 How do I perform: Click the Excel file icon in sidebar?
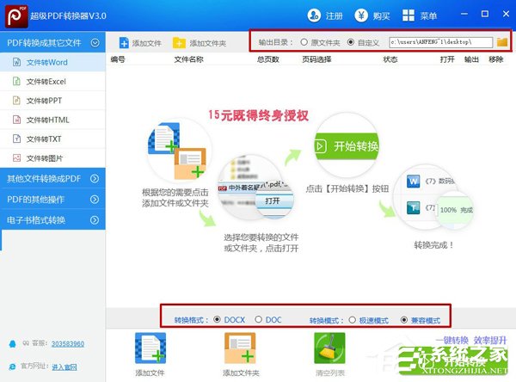click(x=16, y=82)
